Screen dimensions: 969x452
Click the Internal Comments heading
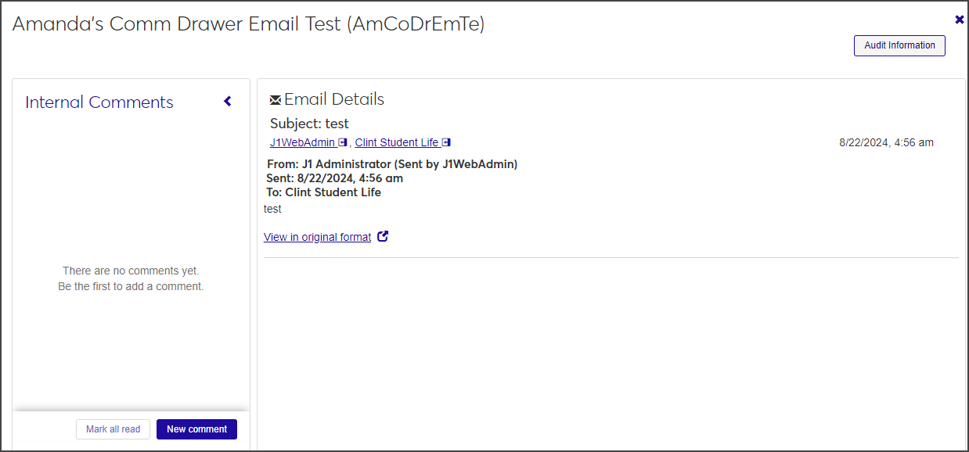coord(99,102)
